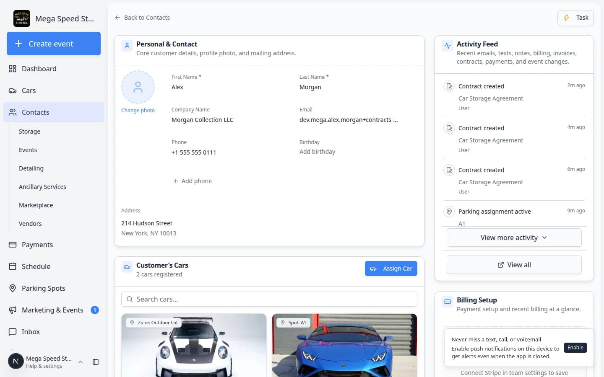The height and width of the screenshot is (377, 604).
Task: Click the Schedule calendar icon
Action: (x=13, y=266)
